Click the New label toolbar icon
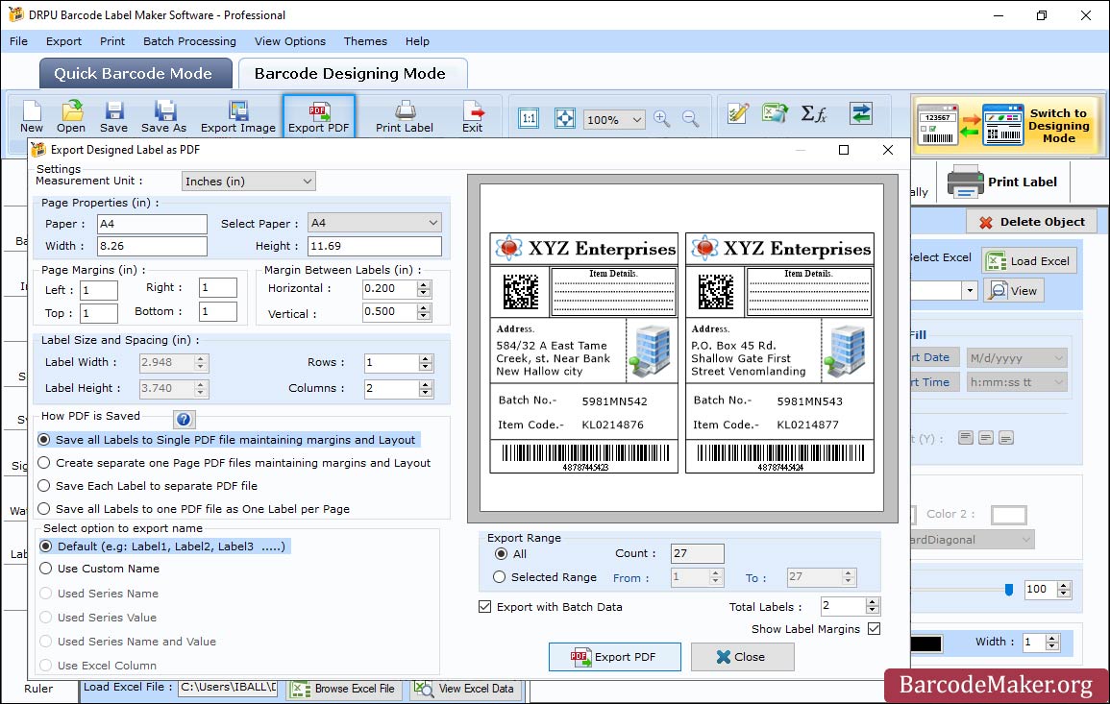The image size is (1110, 704). (31, 117)
